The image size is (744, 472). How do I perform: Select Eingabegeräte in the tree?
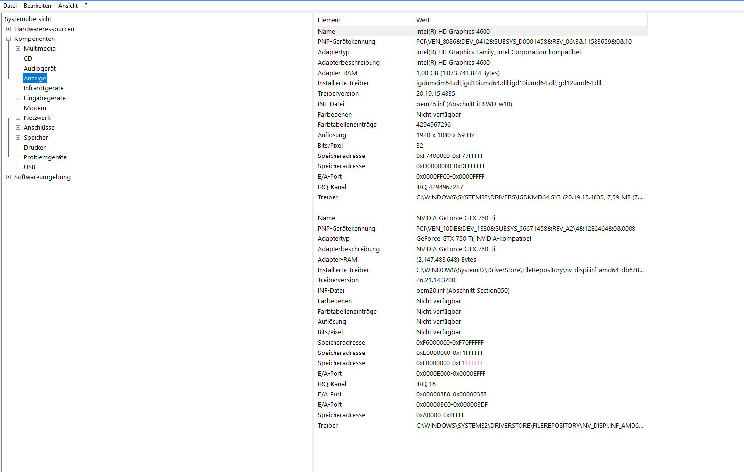click(44, 98)
